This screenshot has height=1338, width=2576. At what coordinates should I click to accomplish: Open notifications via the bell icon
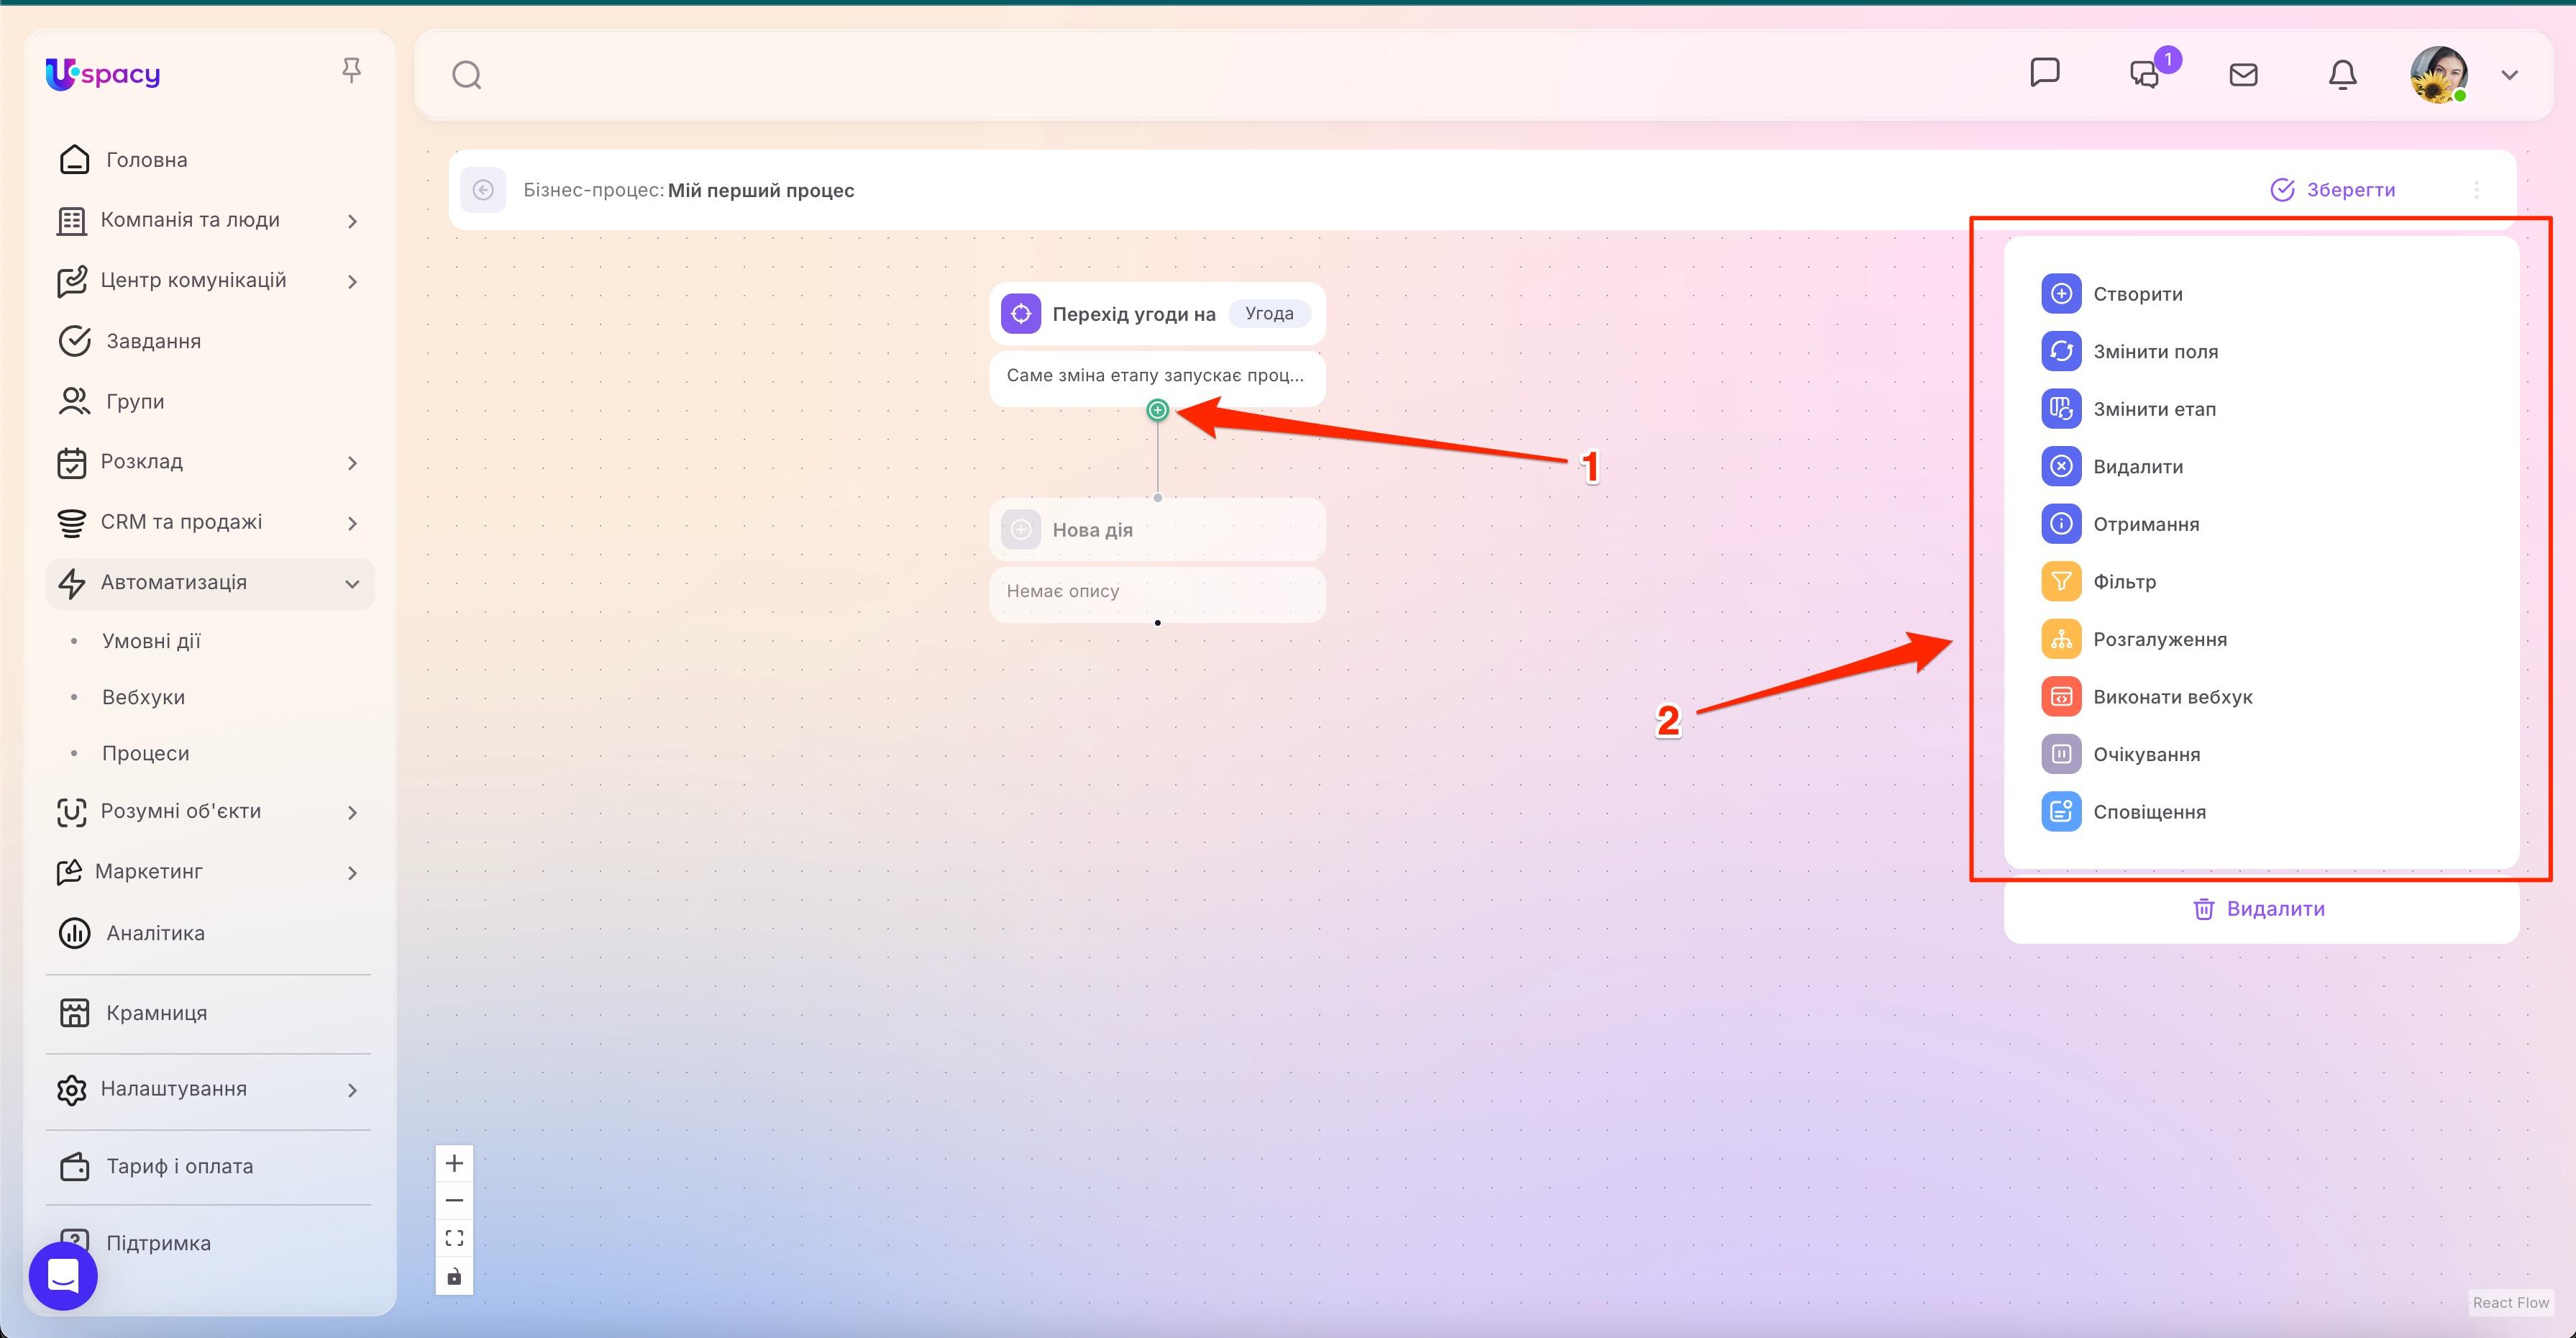click(2343, 74)
